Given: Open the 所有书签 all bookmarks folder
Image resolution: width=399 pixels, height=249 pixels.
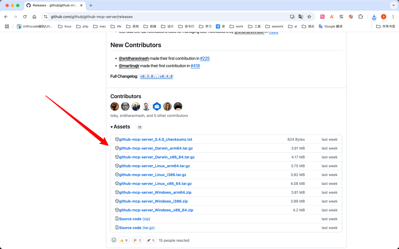Looking at the screenshot, I should [386, 26].
